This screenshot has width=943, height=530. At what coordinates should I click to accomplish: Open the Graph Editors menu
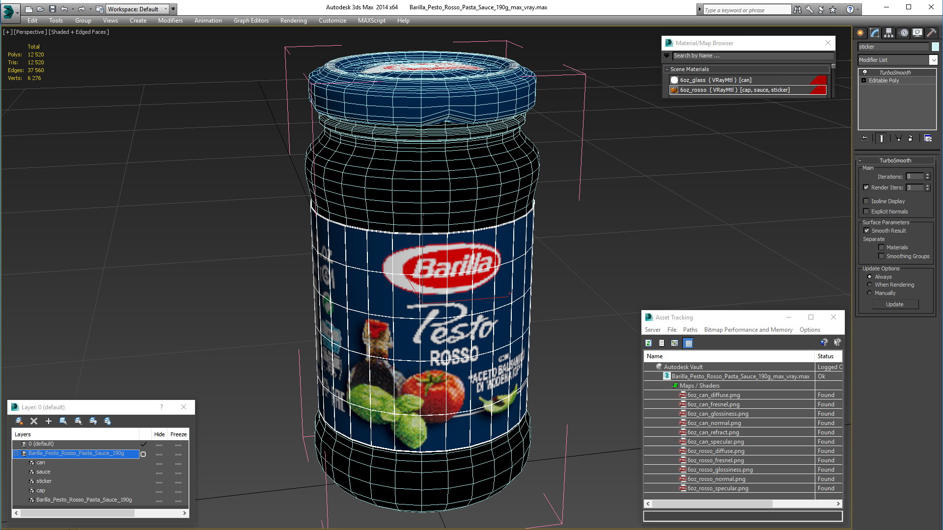[251, 21]
